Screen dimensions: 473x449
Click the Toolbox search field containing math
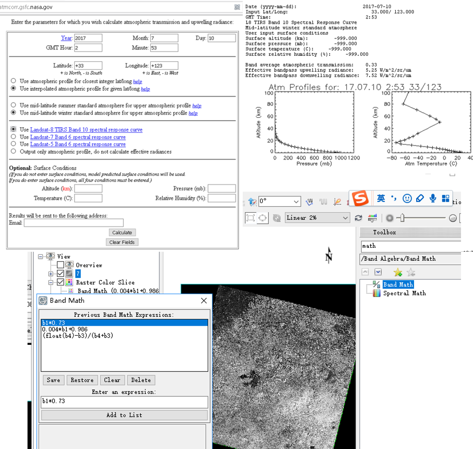click(411, 246)
